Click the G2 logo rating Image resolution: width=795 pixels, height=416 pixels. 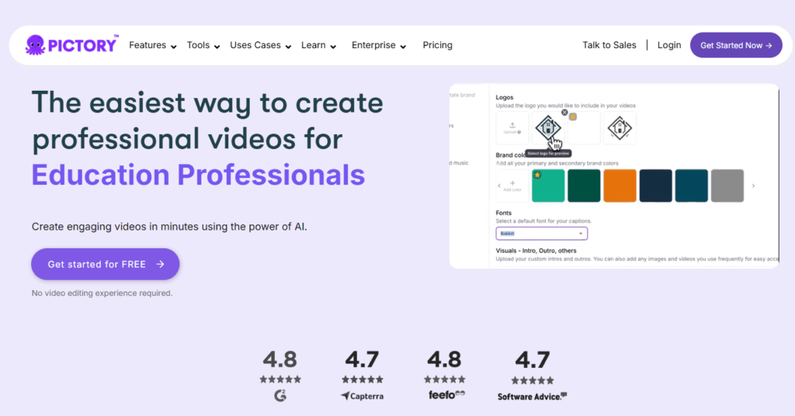[280, 395]
